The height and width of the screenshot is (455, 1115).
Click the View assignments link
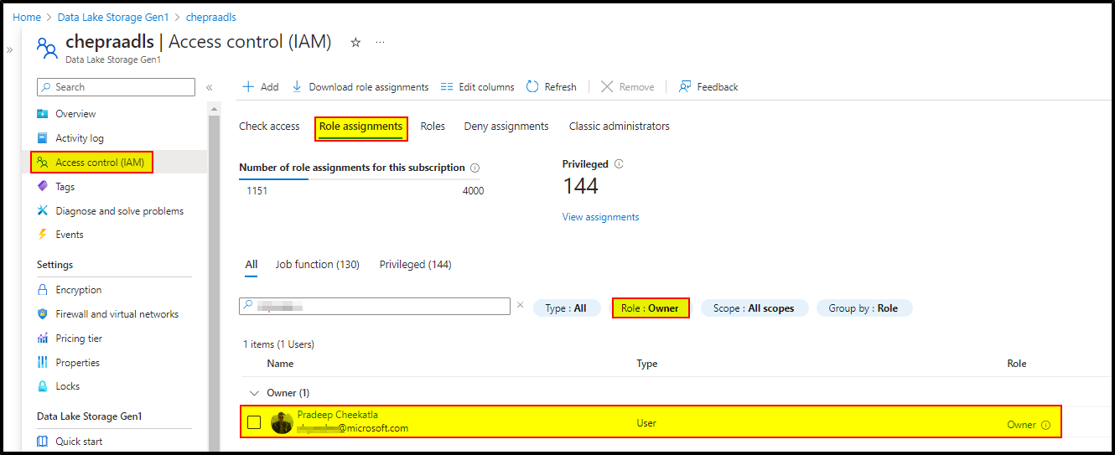(x=600, y=217)
